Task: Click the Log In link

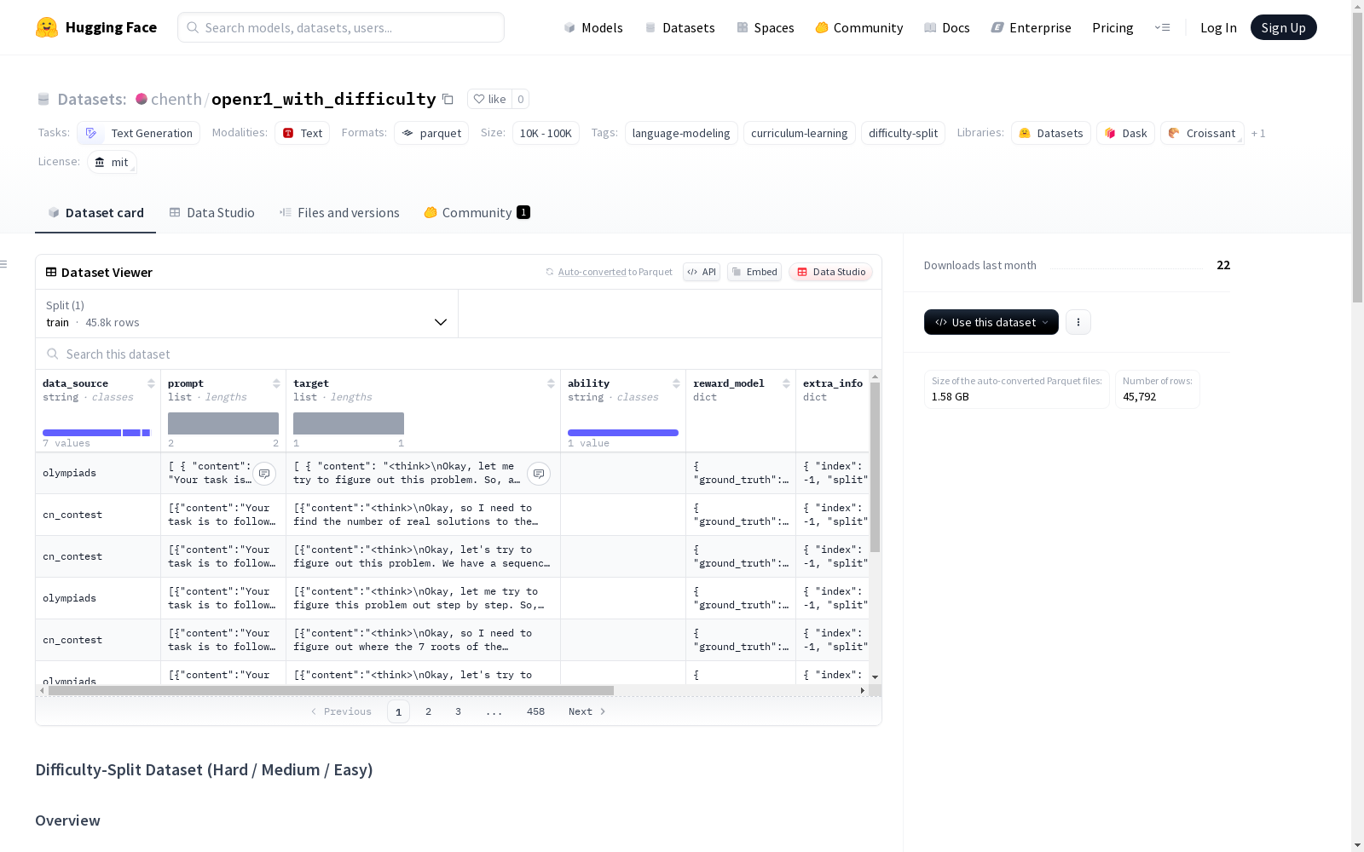Action: (x=1218, y=27)
